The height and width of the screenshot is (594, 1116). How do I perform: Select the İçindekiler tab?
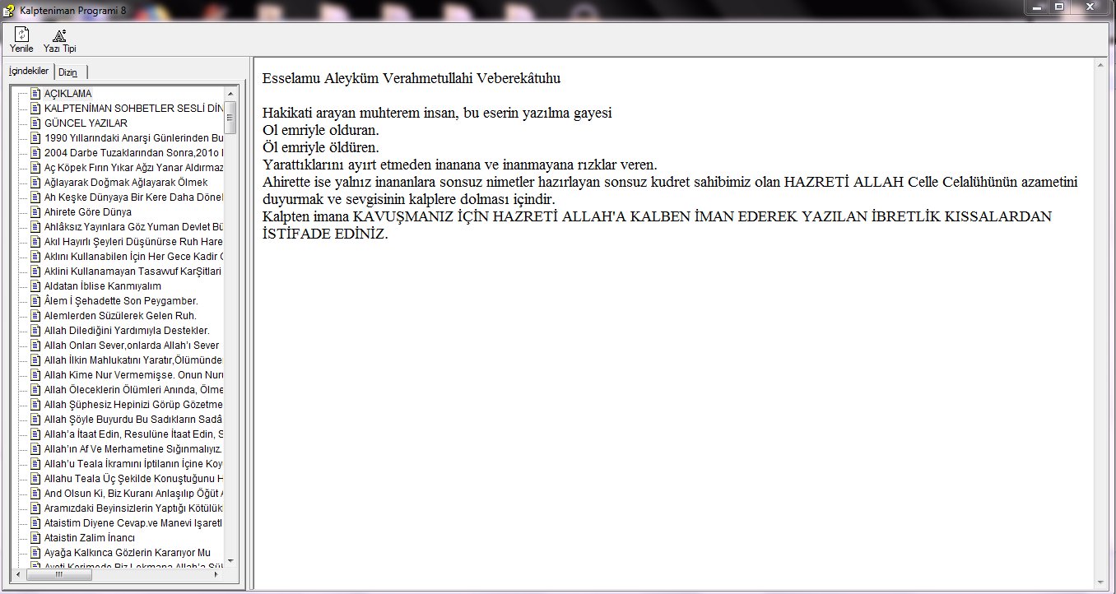click(x=28, y=72)
